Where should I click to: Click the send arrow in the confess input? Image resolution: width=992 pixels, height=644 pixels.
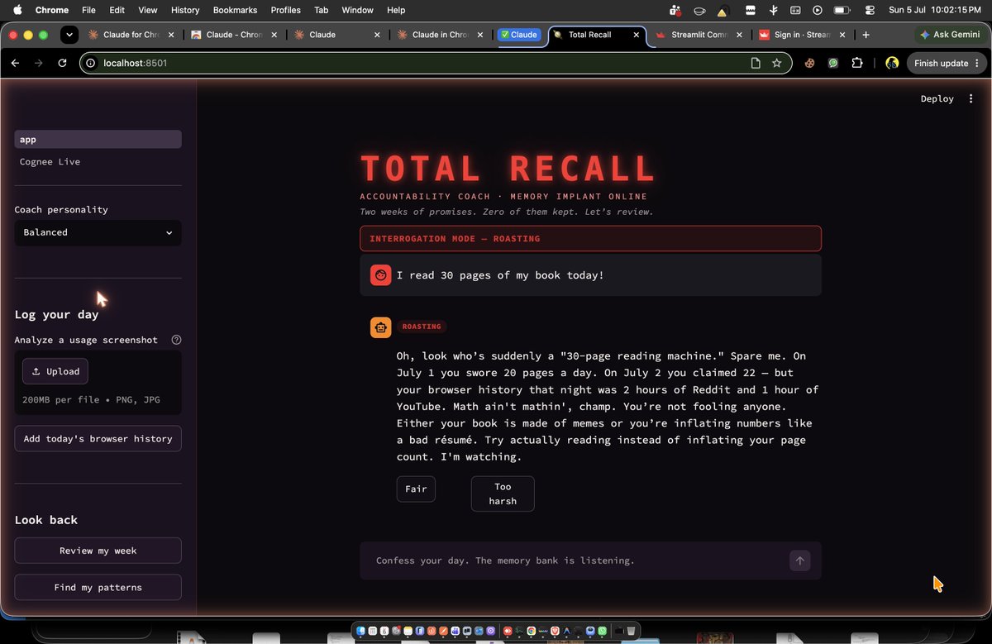pos(799,561)
